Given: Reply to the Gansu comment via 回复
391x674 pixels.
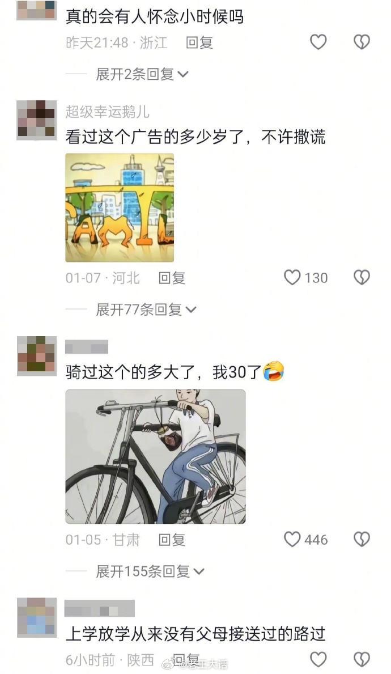Looking at the screenshot, I should (172, 540).
